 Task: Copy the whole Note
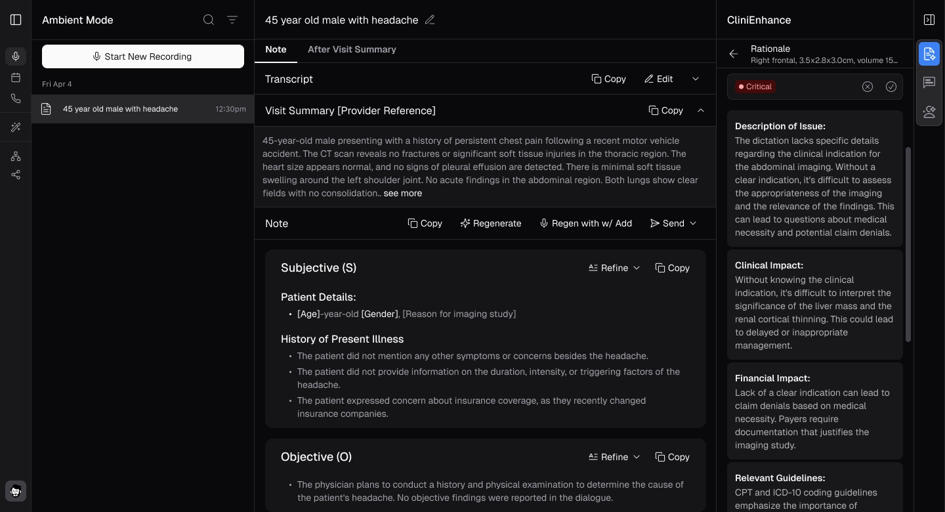[425, 223]
